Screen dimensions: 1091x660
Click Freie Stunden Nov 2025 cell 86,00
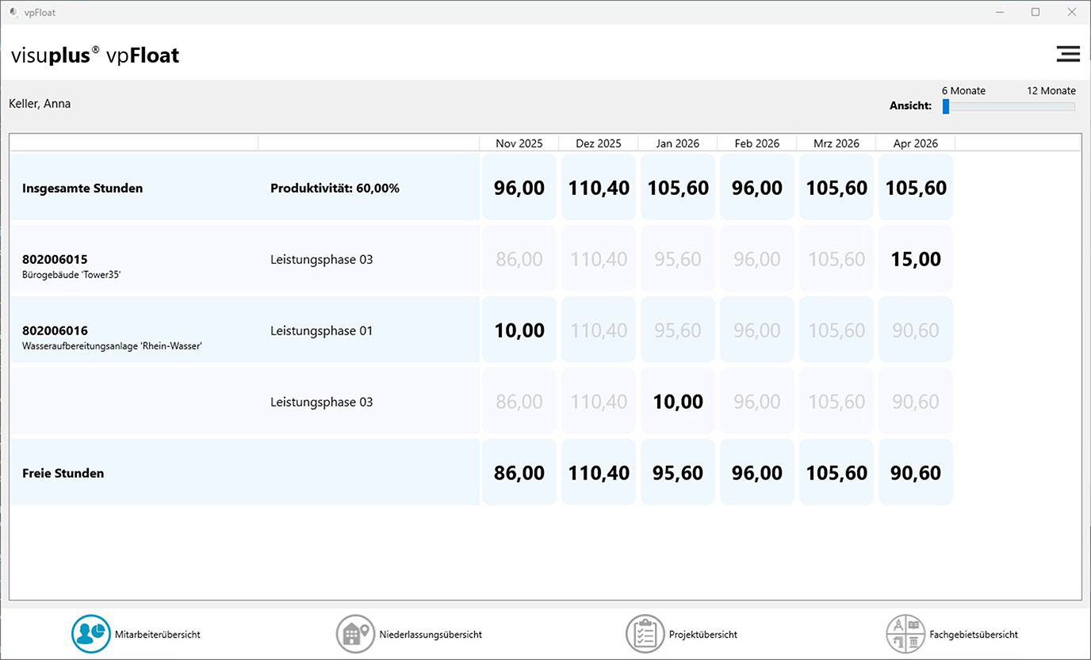click(x=519, y=473)
